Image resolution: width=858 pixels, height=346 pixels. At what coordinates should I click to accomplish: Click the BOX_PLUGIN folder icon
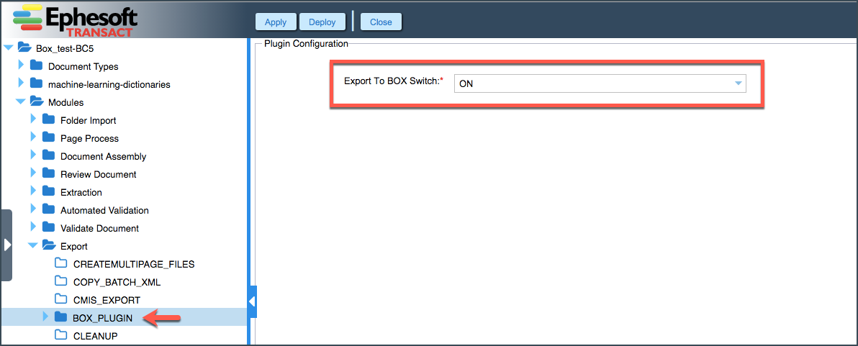click(x=61, y=317)
